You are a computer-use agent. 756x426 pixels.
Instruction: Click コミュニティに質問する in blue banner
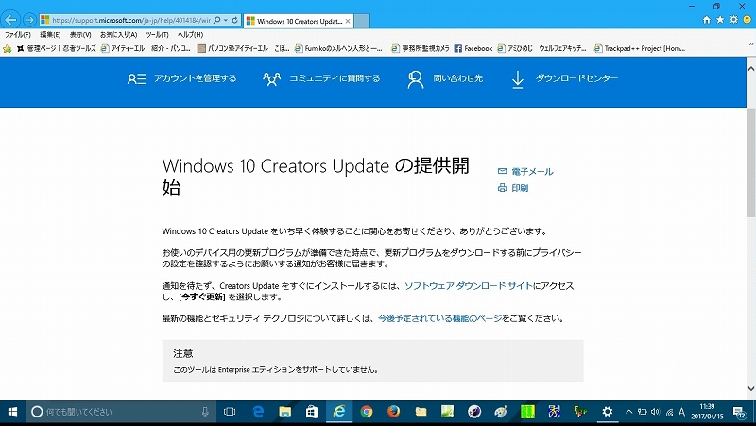click(x=321, y=78)
